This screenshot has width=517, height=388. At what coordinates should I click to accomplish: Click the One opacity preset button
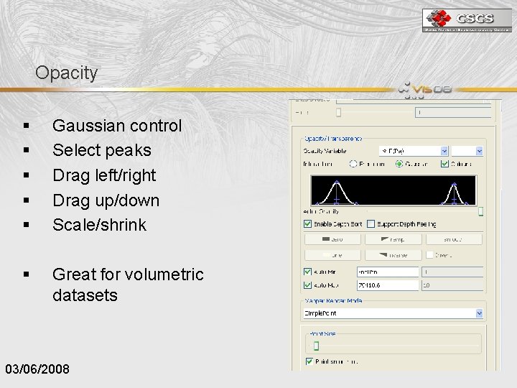[332, 255]
